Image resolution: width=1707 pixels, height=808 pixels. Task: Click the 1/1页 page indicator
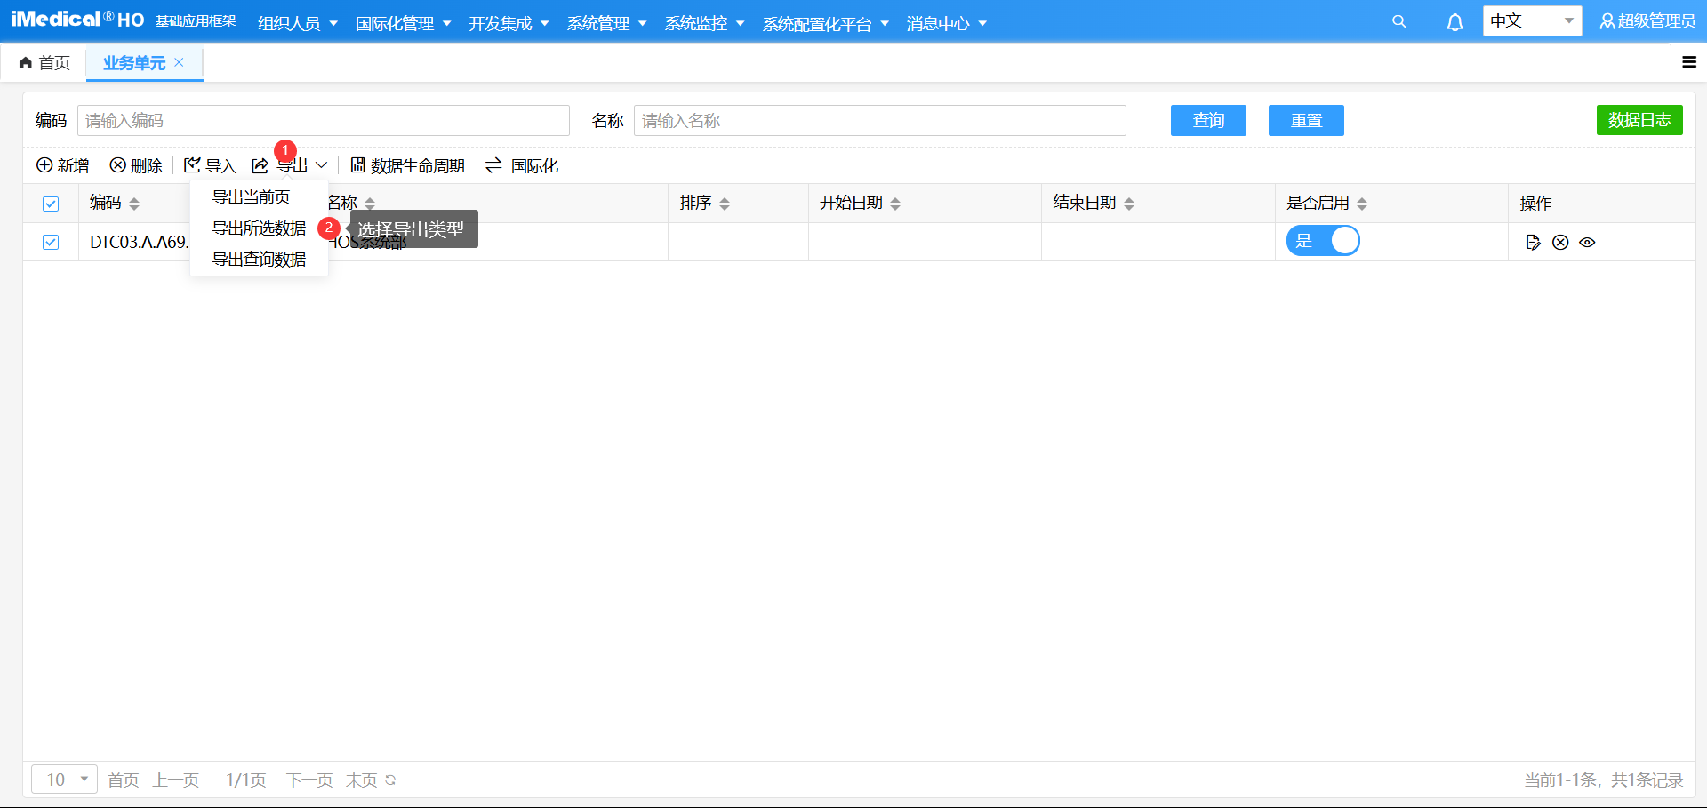[245, 780]
